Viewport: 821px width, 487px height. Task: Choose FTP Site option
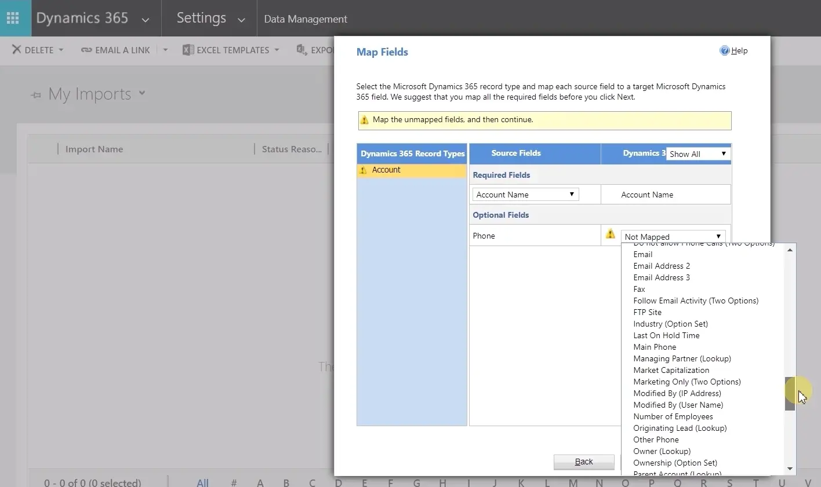point(647,312)
